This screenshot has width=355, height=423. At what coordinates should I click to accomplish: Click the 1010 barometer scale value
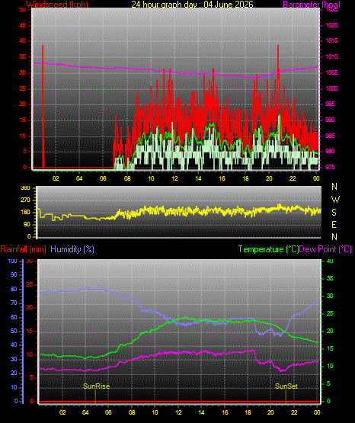pos(332,56)
